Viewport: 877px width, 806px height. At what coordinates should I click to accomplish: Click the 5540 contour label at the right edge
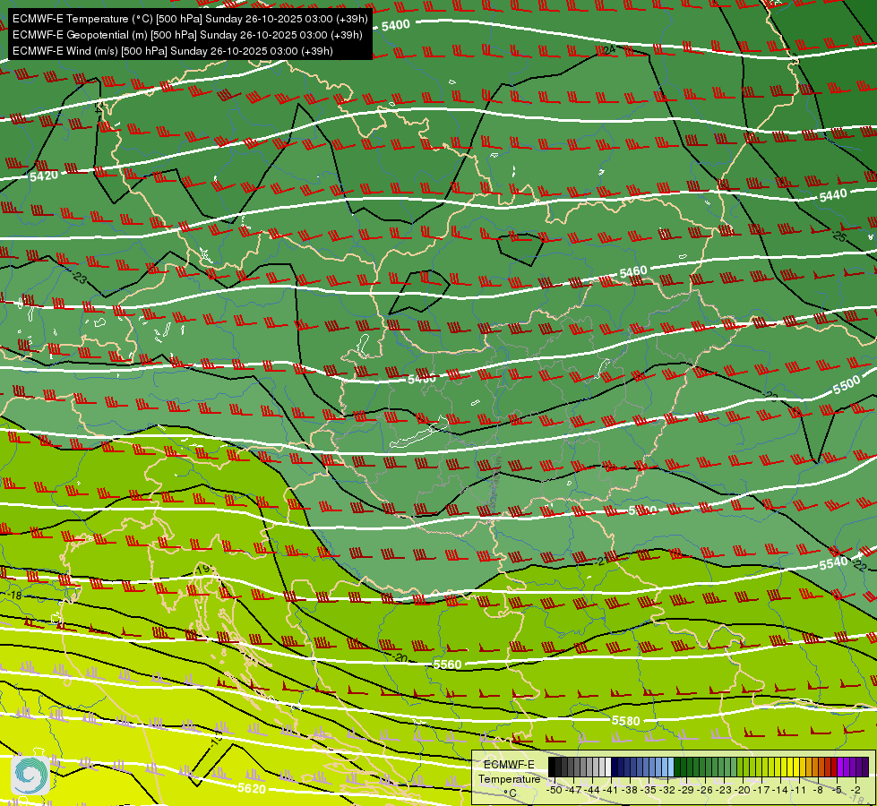click(833, 564)
